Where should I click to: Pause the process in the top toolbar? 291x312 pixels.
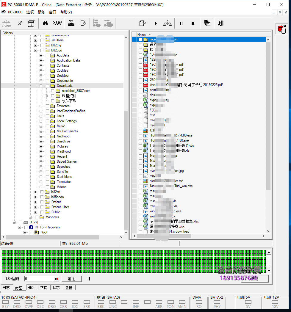point(181,23)
